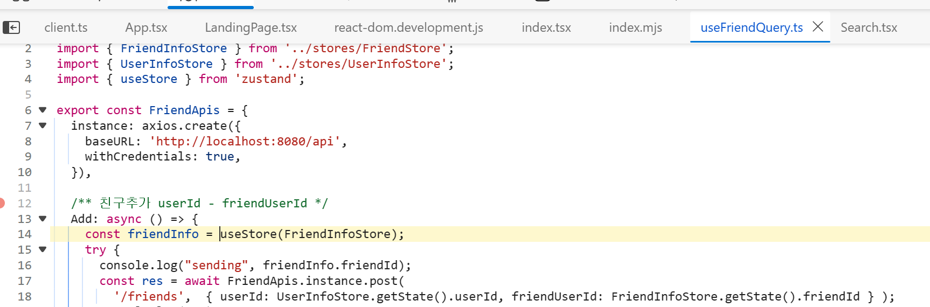Click '../stores/FriendStore' import path
This screenshot has height=307, width=930.
click(366, 48)
